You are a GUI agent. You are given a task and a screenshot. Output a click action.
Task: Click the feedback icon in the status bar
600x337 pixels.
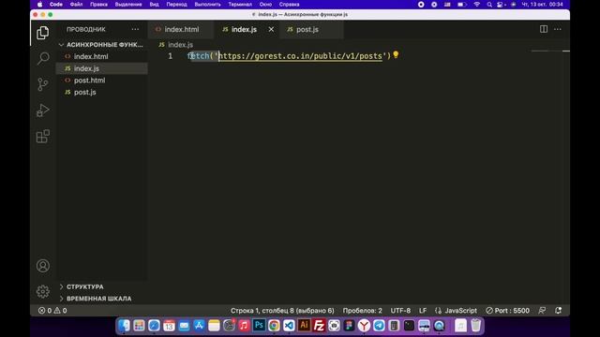click(x=542, y=311)
